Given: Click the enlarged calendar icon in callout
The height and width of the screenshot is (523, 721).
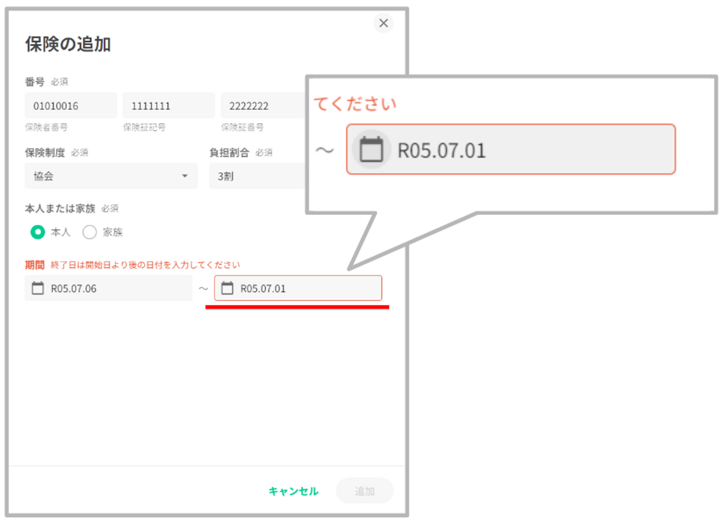Looking at the screenshot, I should [x=371, y=149].
